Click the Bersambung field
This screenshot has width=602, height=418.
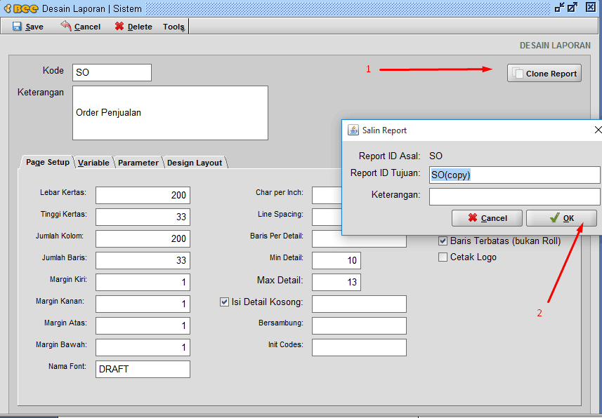pyautogui.click(x=359, y=325)
